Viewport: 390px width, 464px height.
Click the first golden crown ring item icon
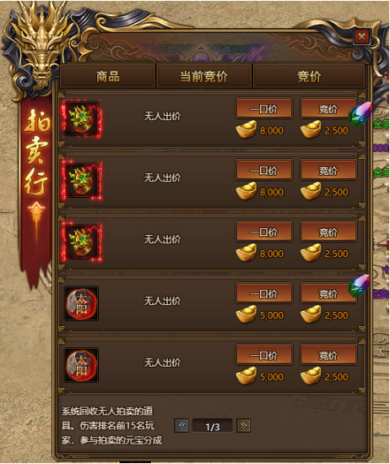pyautogui.click(x=82, y=118)
